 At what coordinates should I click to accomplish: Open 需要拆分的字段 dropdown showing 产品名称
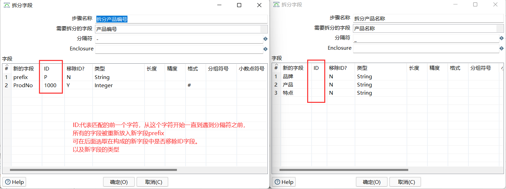(x=500, y=28)
